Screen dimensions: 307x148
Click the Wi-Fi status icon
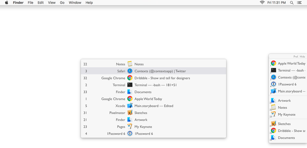pos(262,3)
